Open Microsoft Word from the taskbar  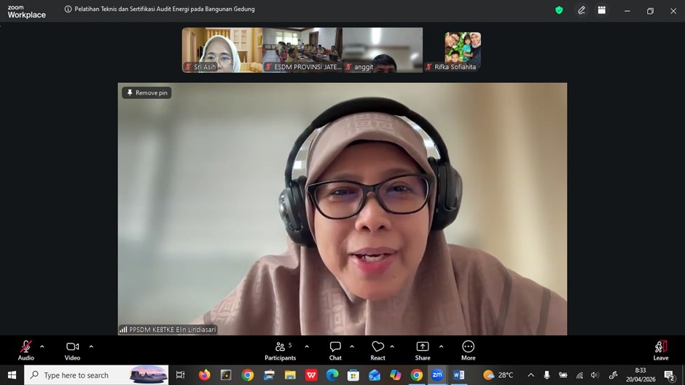[x=458, y=375]
